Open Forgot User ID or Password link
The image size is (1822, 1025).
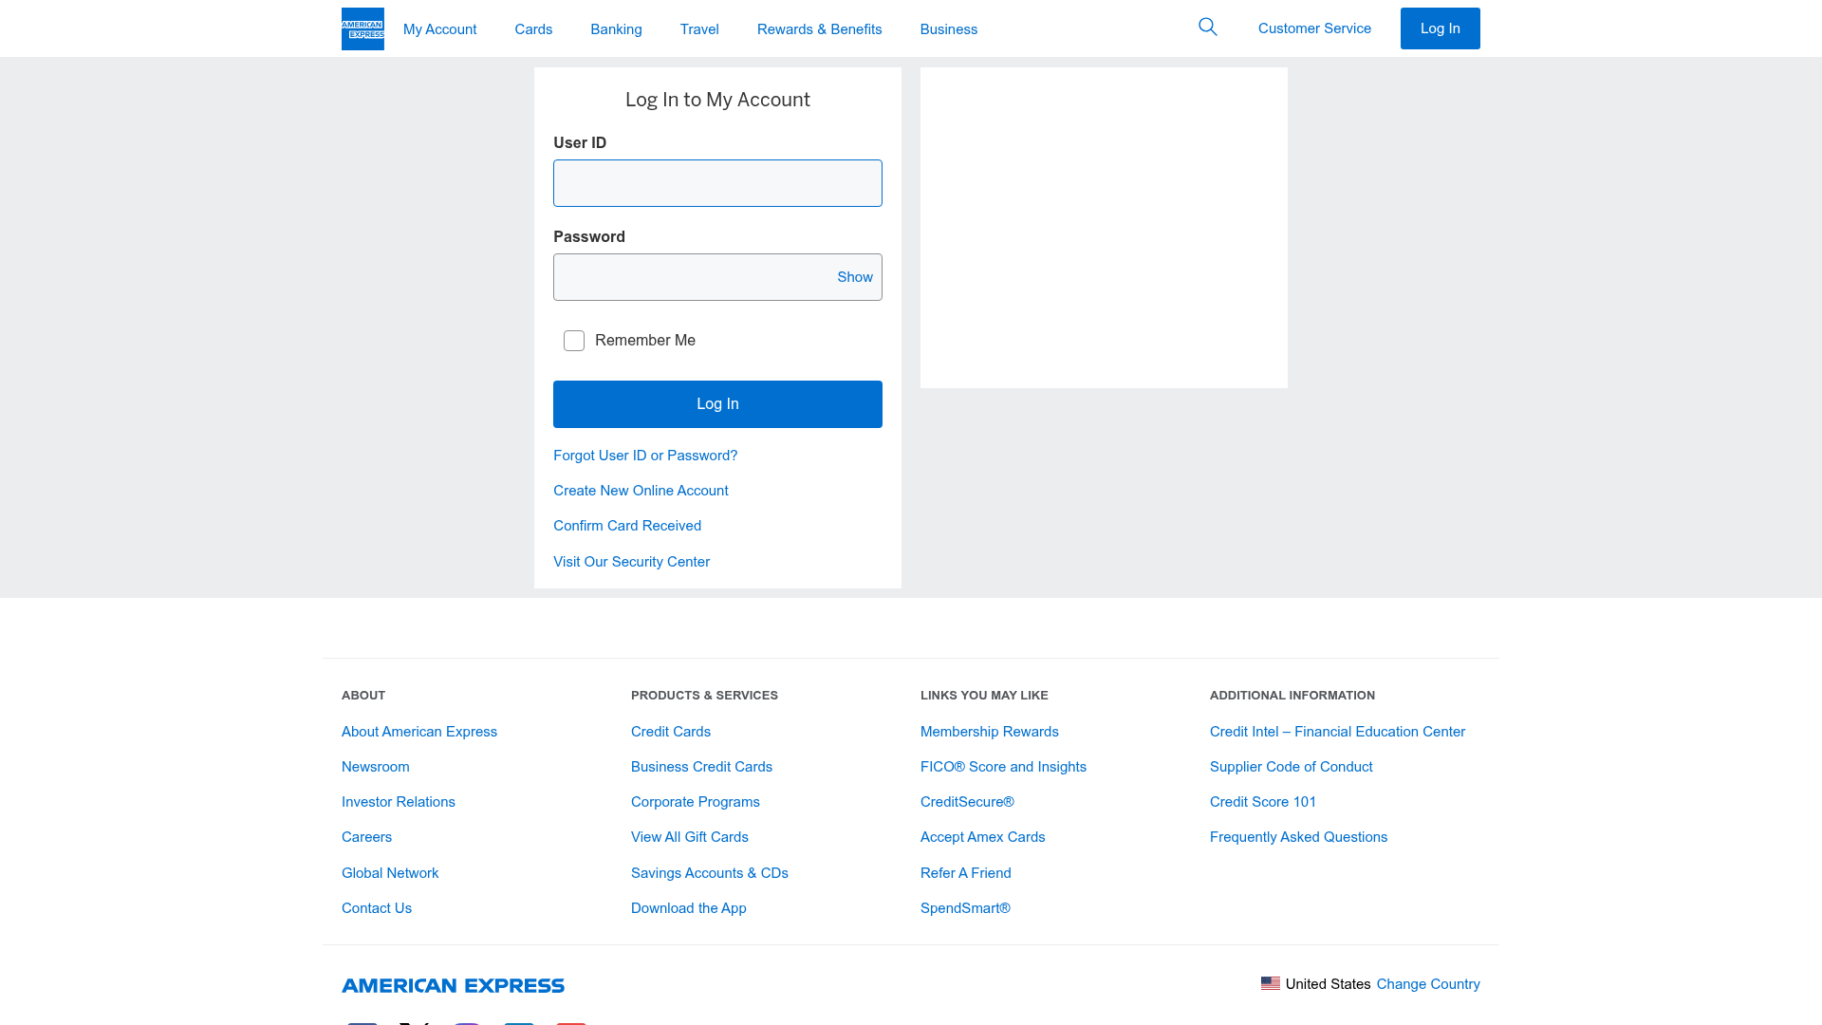click(645, 456)
